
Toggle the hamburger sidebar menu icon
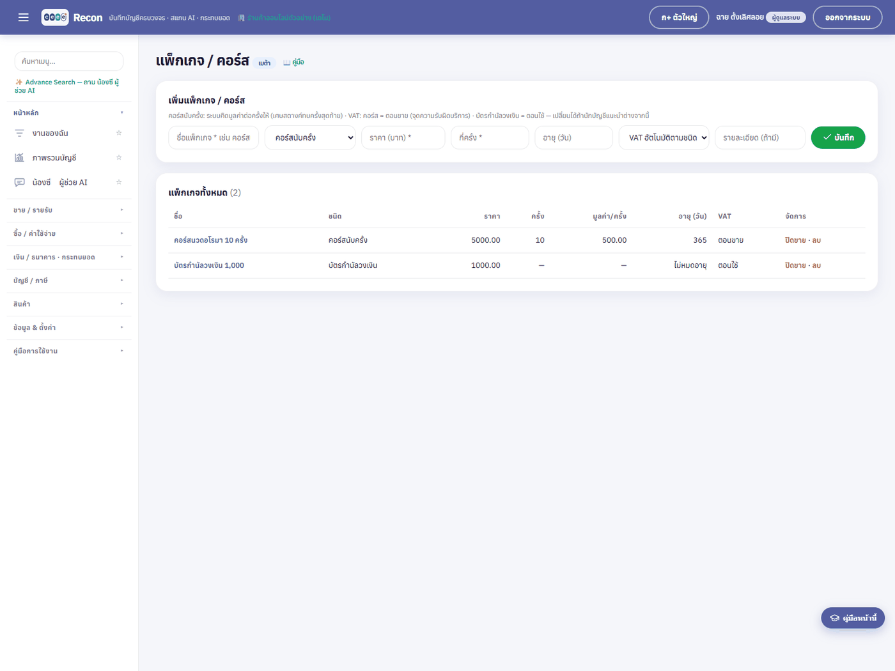coord(24,17)
